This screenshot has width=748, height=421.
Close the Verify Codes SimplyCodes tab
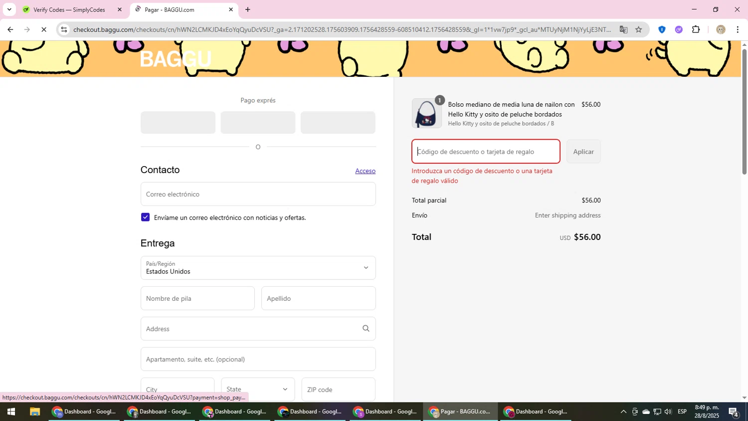(x=119, y=9)
